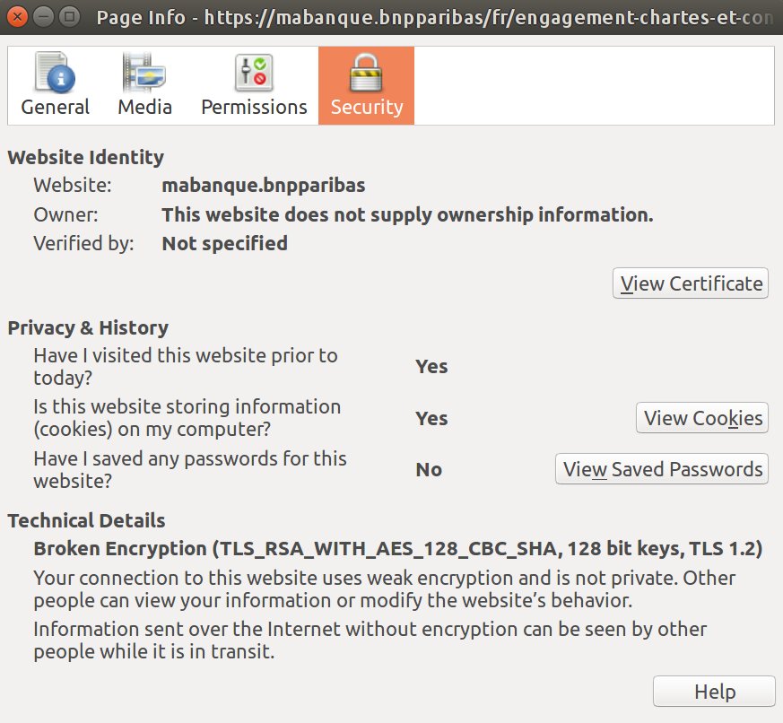Click the 'Have I saved any passwords' question

click(x=190, y=470)
